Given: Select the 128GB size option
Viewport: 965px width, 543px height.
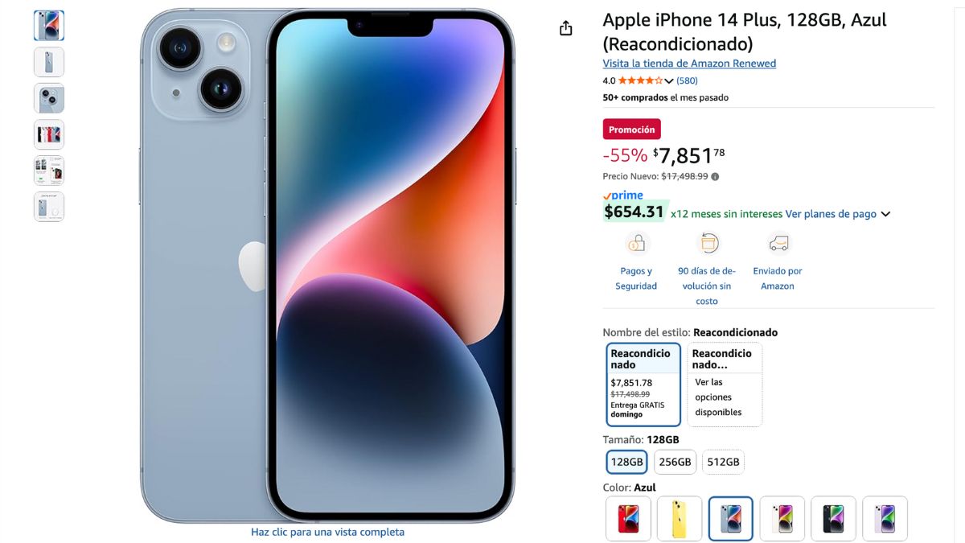Looking at the screenshot, I should [626, 462].
